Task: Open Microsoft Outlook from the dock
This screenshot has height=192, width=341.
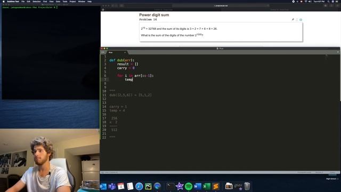Action: click(x=103, y=186)
